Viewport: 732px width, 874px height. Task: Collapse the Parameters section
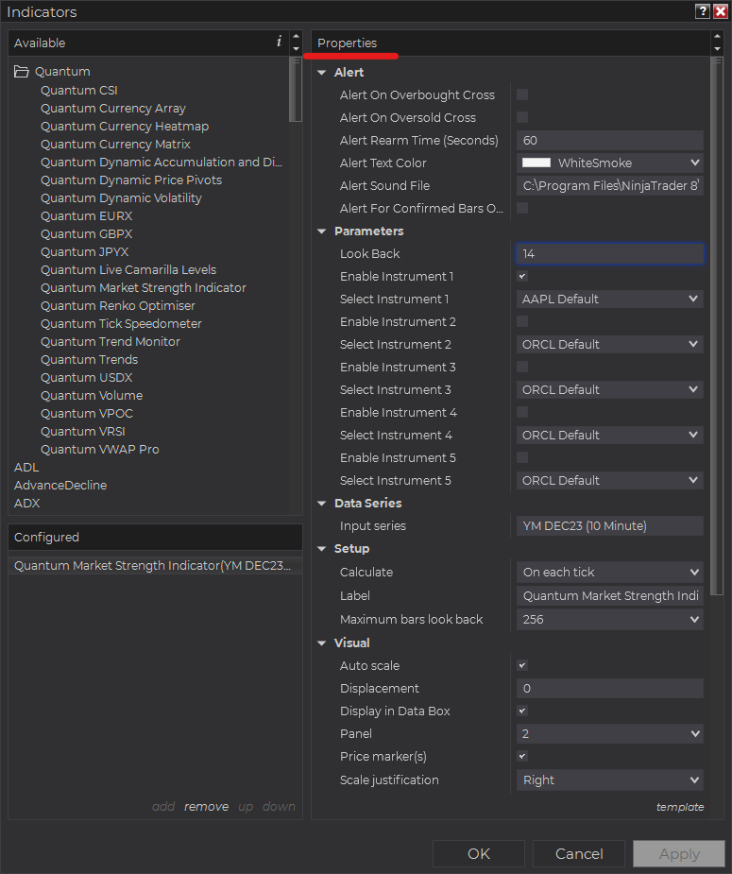point(321,231)
